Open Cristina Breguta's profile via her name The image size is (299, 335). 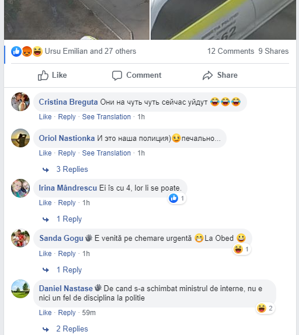pos(68,102)
